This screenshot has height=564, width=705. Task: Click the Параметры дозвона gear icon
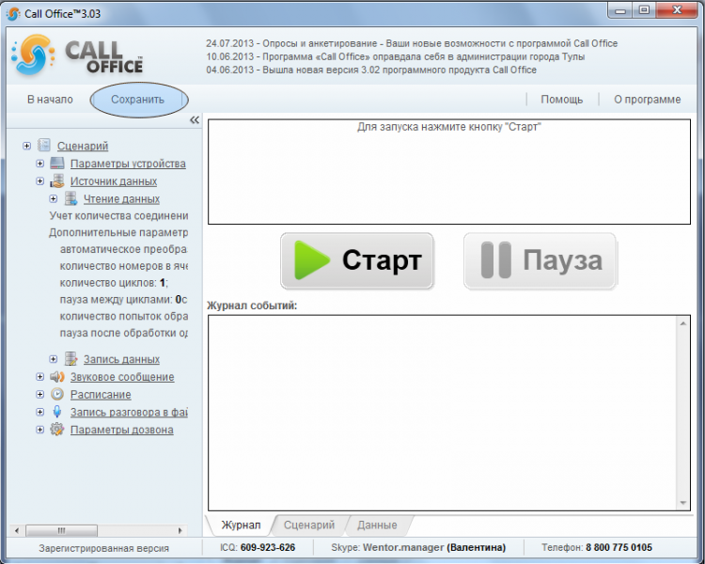pos(57,429)
